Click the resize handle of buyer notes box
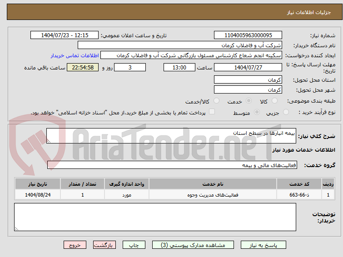The height and width of the screenshot is (257, 343). click(x=16, y=229)
